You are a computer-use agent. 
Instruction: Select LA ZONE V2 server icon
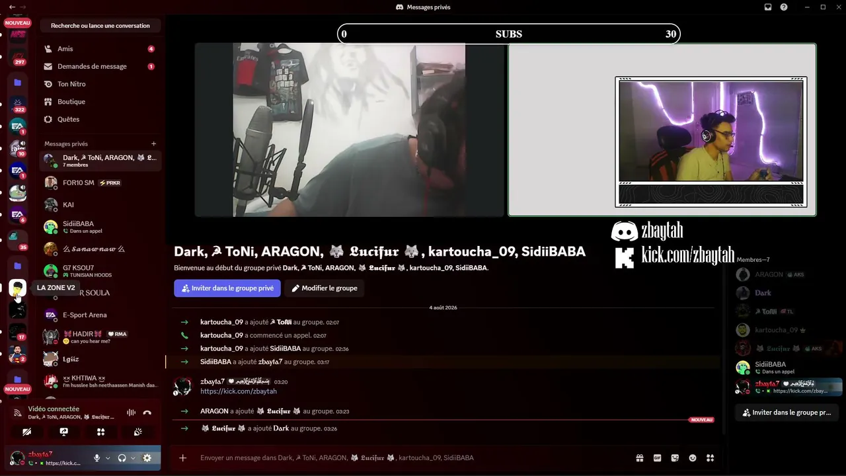(18, 288)
